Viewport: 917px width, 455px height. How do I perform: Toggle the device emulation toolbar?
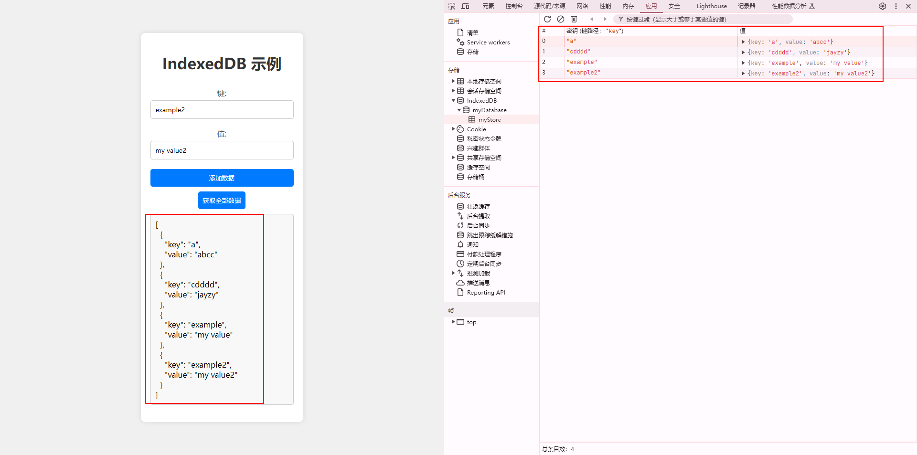click(465, 6)
